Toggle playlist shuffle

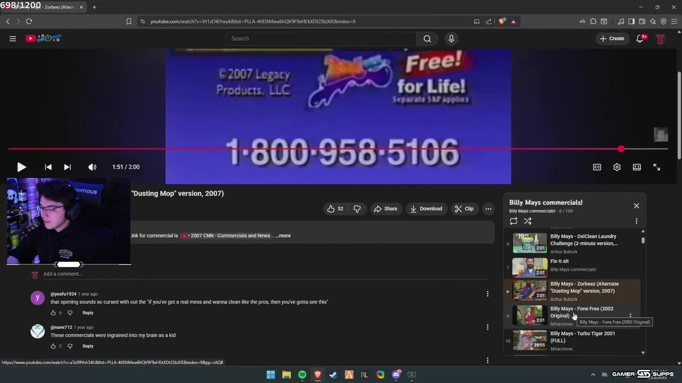point(527,221)
